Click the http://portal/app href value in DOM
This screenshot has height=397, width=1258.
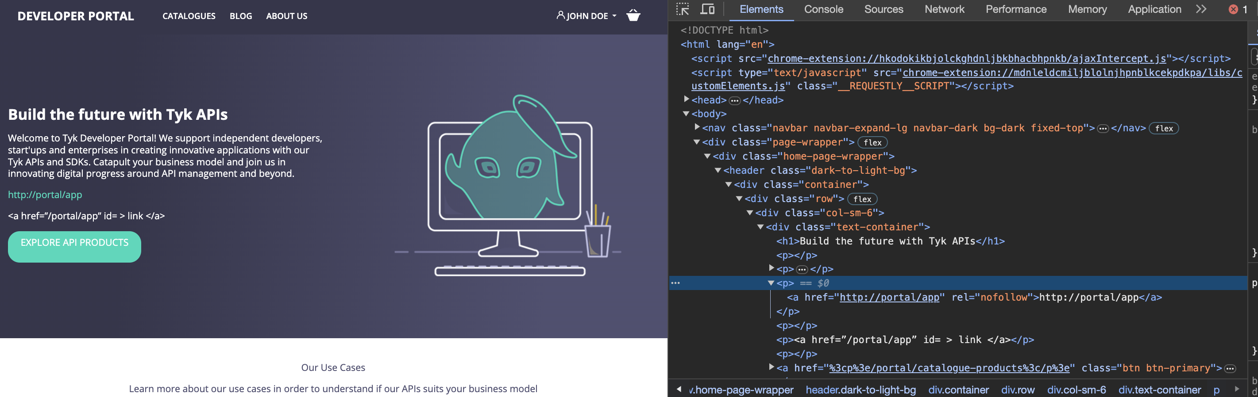889,297
